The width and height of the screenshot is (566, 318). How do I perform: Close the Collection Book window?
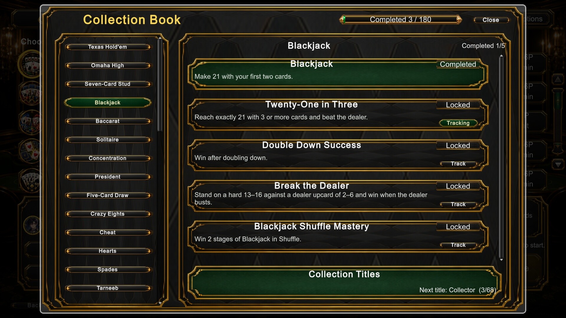(491, 20)
